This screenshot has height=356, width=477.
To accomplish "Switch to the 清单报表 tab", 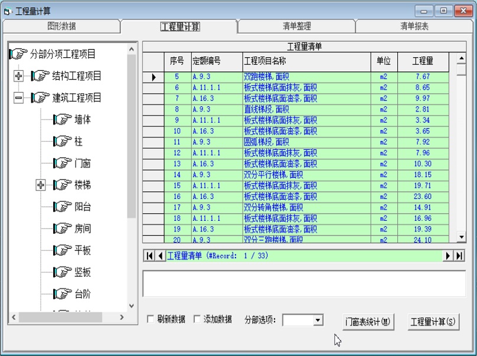I will pyautogui.click(x=414, y=26).
